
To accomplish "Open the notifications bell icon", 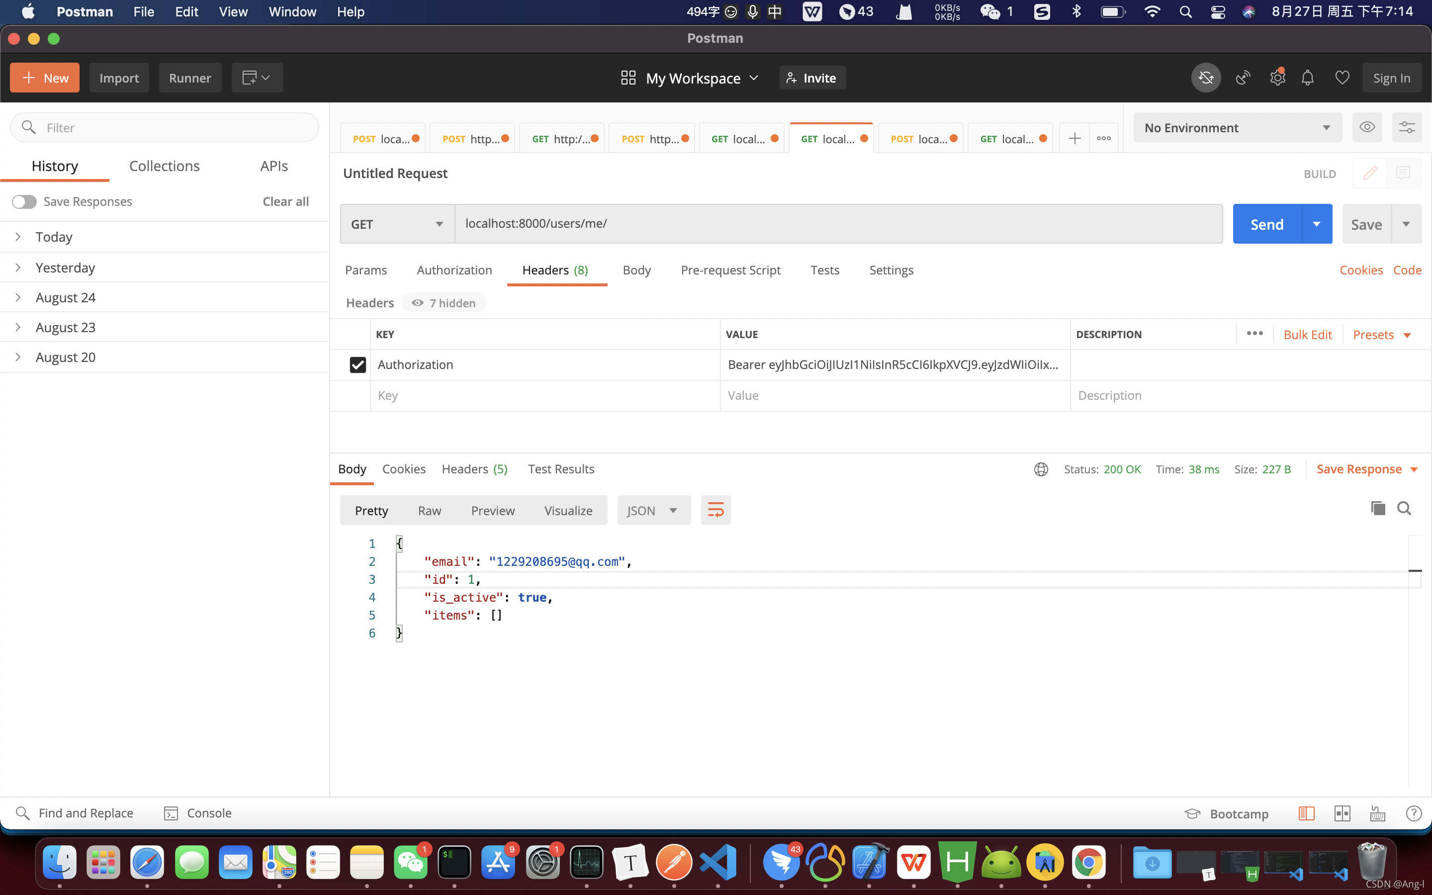I will coord(1308,78).
